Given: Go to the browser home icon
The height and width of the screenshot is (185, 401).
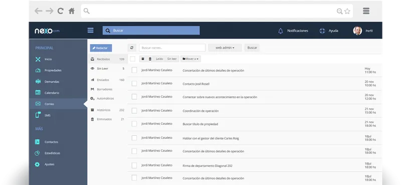Looking at the screenshot, I should [x=72, y=11].
